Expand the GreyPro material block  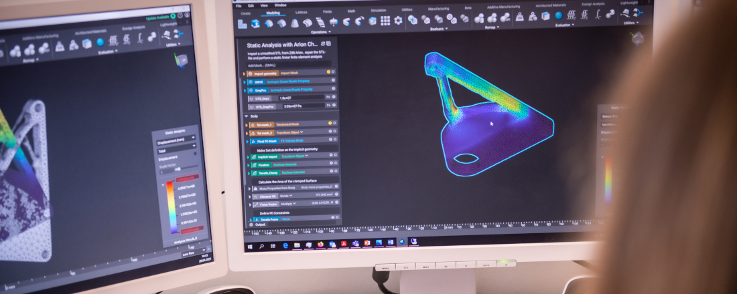point(245,90)
